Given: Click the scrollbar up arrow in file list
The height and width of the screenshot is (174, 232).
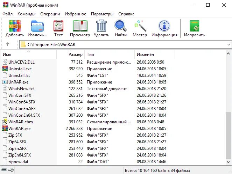Looking at the screenshot, I should coord(228,53).
